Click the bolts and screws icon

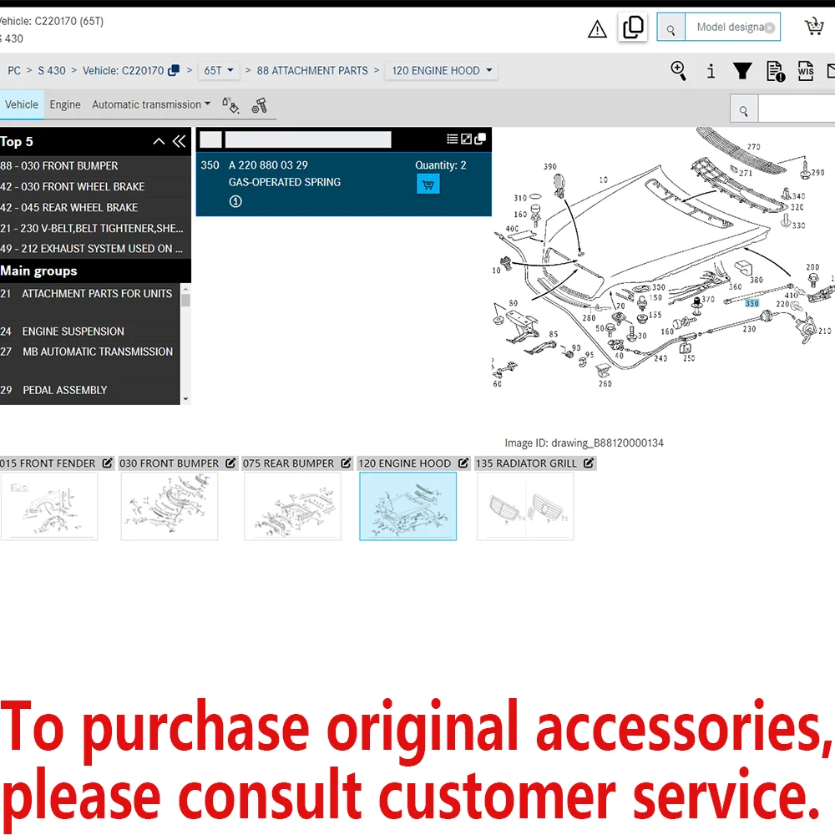click(260, 105)
